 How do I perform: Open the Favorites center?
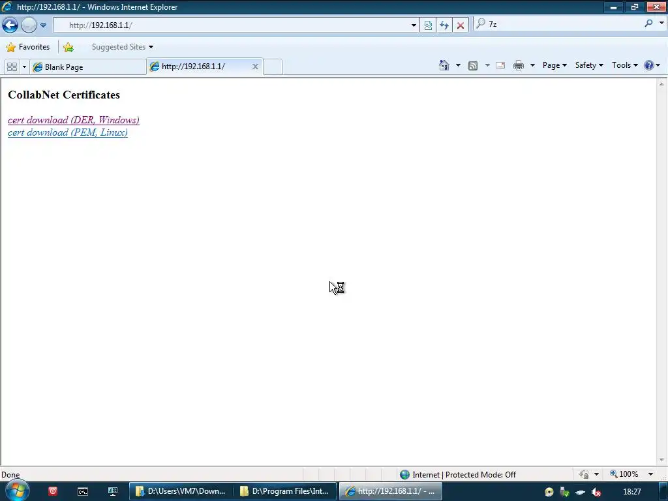[x=28, y=47]
